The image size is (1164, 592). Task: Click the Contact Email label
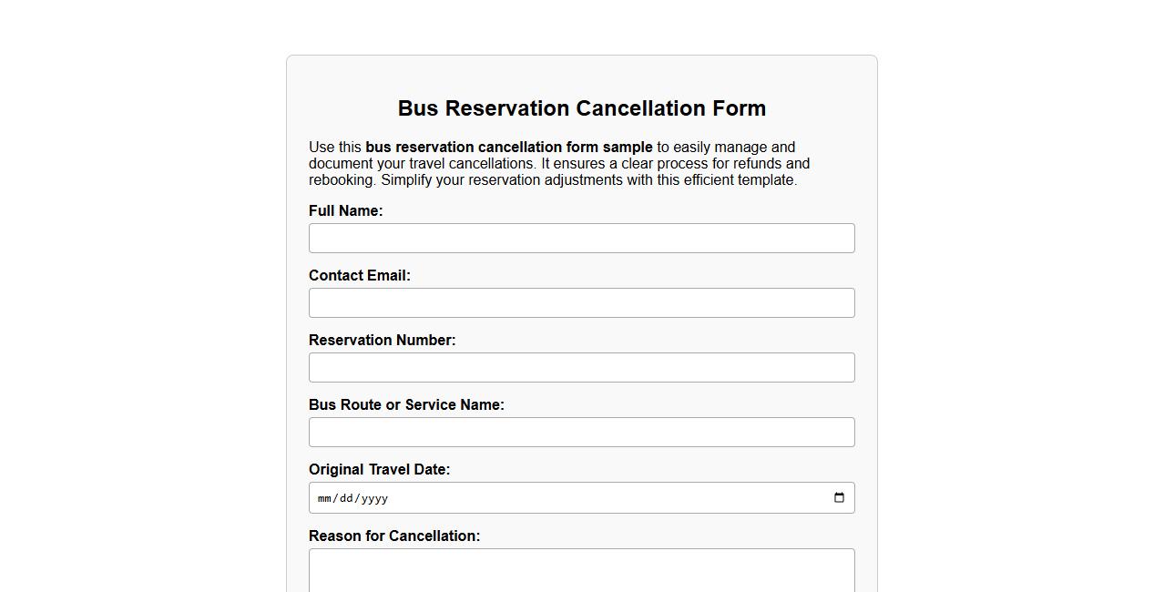pos(360,275)
